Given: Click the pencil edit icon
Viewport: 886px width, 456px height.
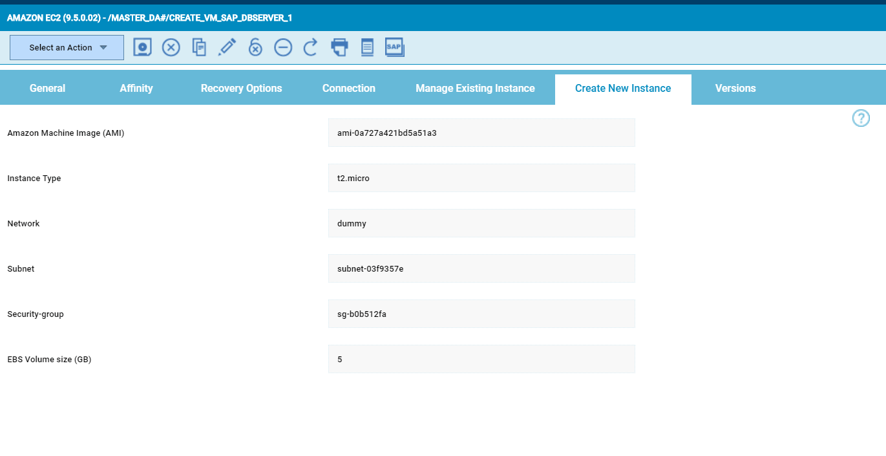Looking at the screenshot, I should click(x=227, y=47).
